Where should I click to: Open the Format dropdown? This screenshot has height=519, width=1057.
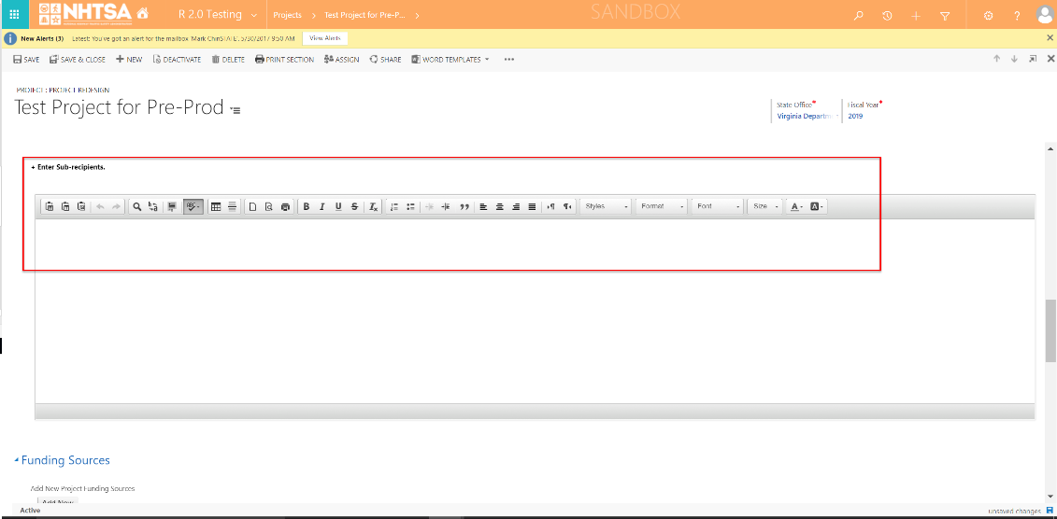(662, 206)
